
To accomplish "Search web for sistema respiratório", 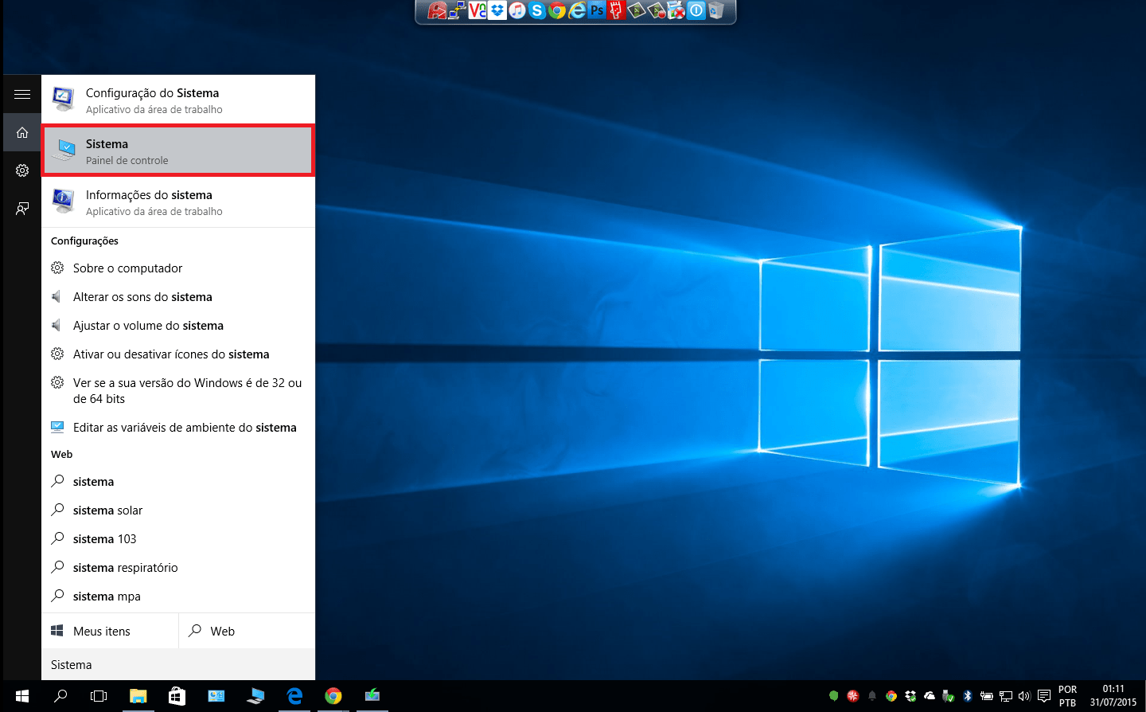I will pyautogui.click(x=178, y=568).
